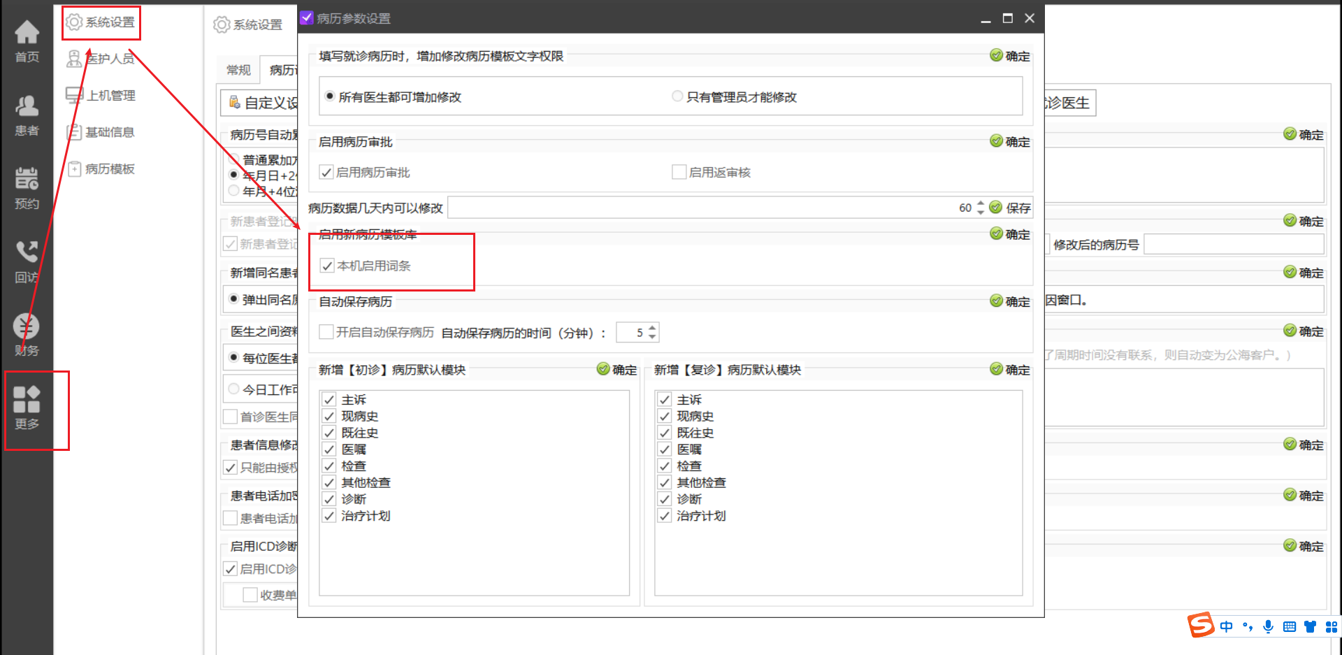Switch to the 常规 tab

pyautogui.click(x=238, y=70)
